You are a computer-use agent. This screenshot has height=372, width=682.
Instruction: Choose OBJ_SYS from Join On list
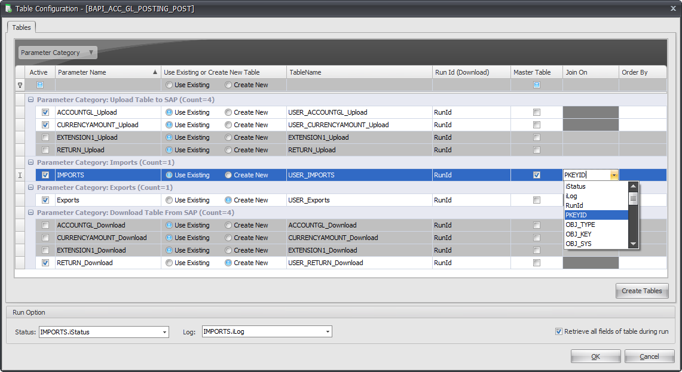coord(597,244)
